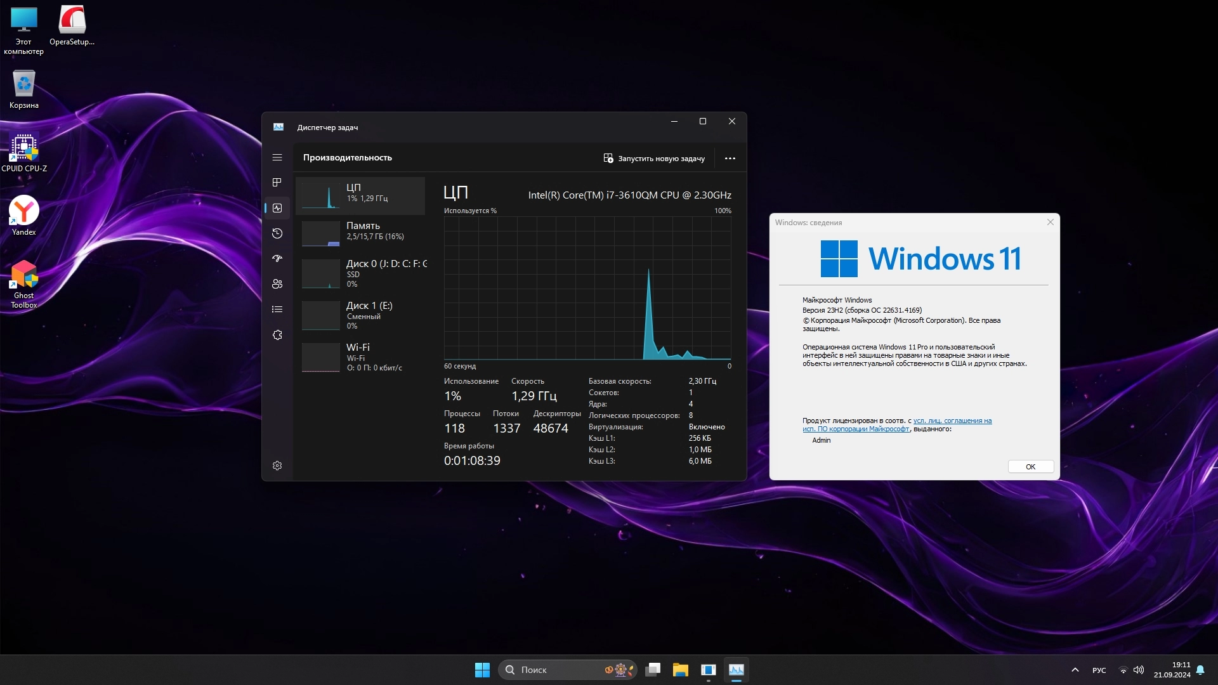Image resolution: width=1218 pixels, height=685 pixels.
Task: Expand the hamburger navigation menu
Action: click(x=277, y=157)
